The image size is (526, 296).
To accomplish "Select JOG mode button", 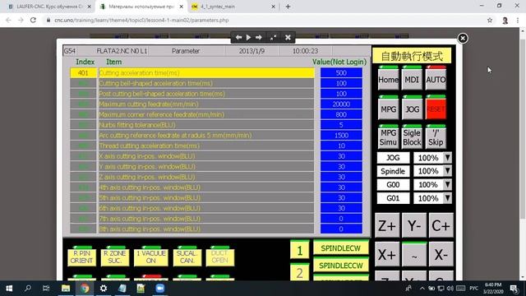I will (412, 109).
